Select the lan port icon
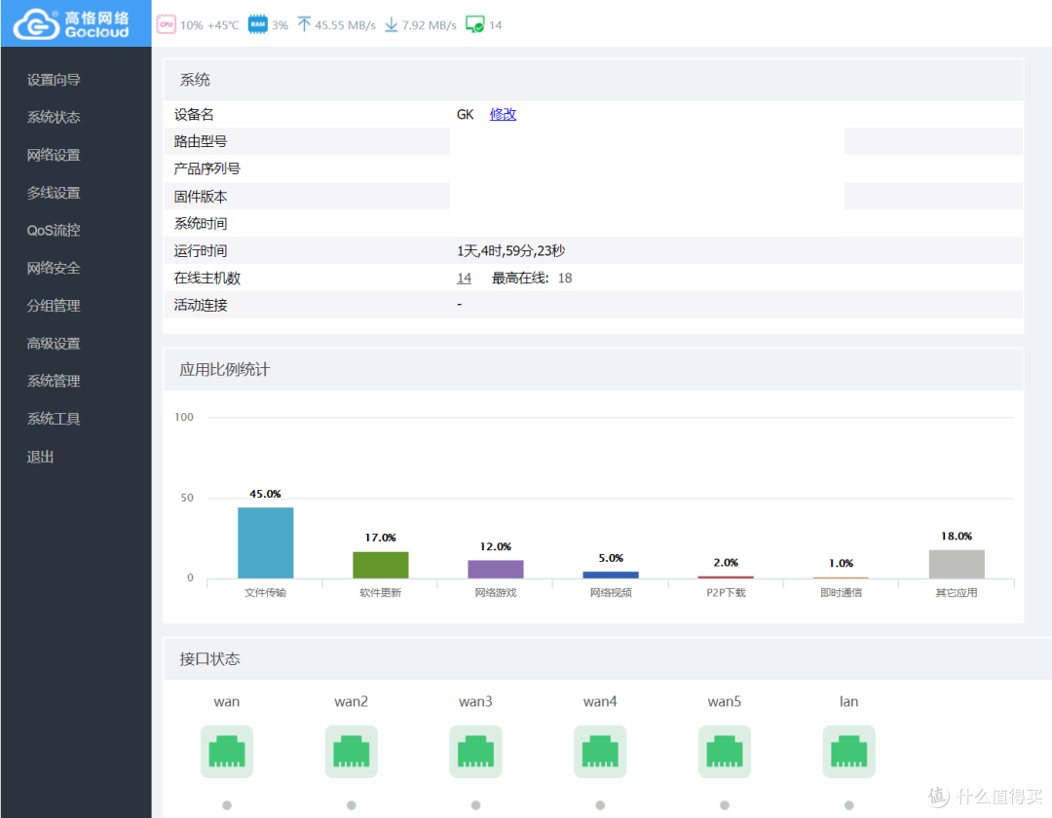 [x=848, y=752]
